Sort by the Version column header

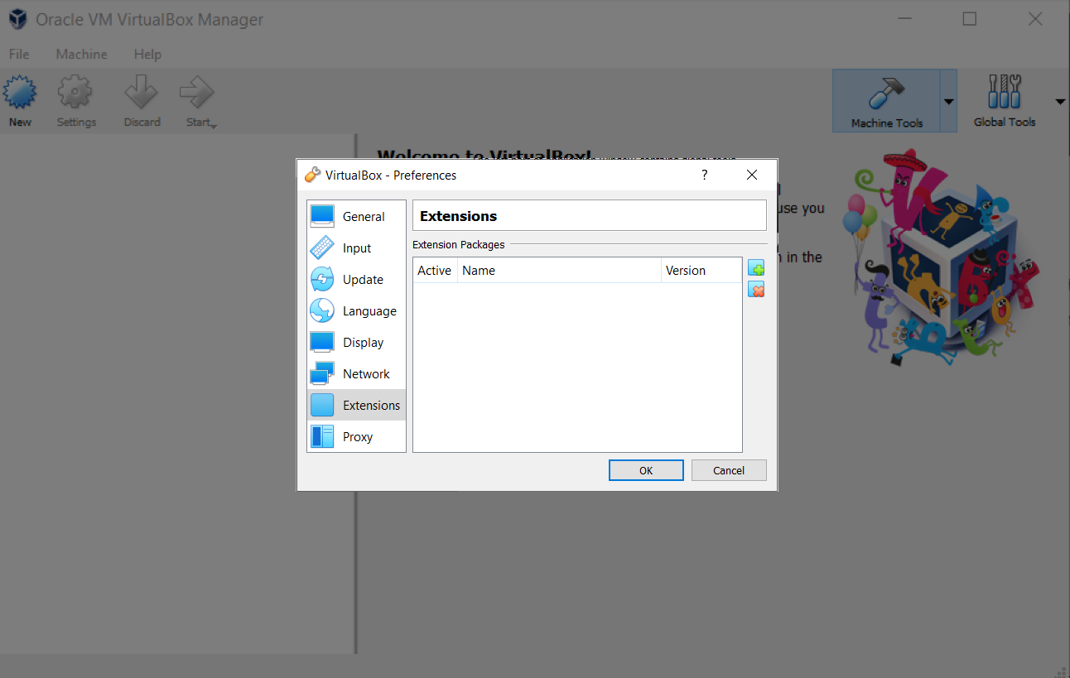pos(701,271)
